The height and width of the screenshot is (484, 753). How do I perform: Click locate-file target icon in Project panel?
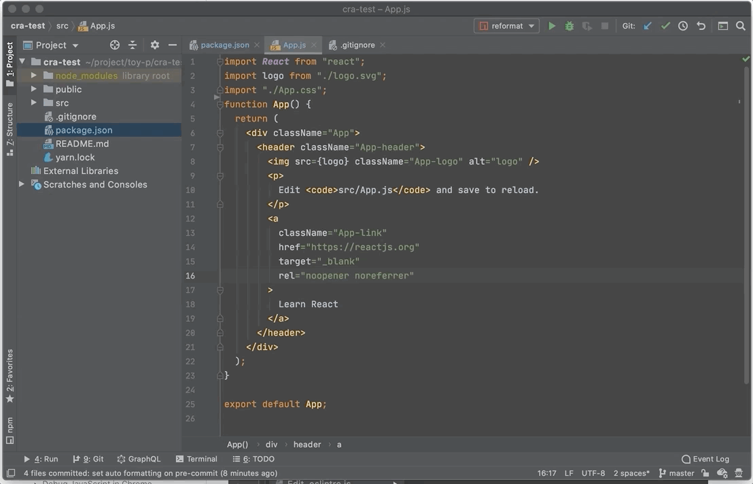point(115,45)
